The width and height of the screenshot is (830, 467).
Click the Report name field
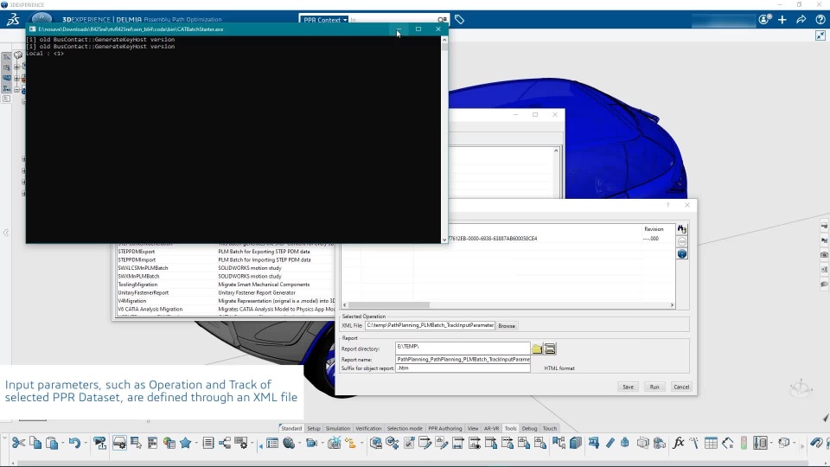[463, 359]
